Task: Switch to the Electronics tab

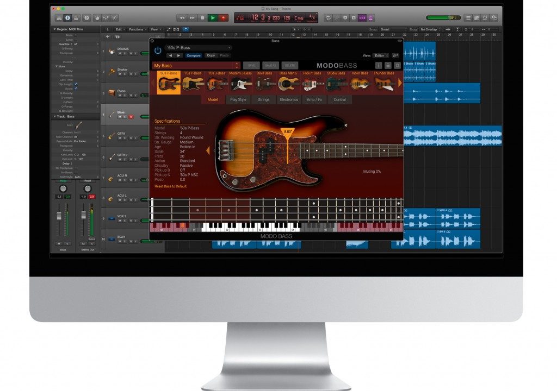Action: (289, 100)
